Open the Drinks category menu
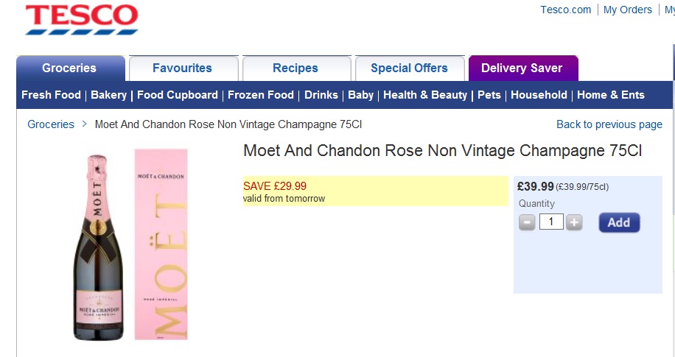Screen dimensions: 675x357 [321, 95]
